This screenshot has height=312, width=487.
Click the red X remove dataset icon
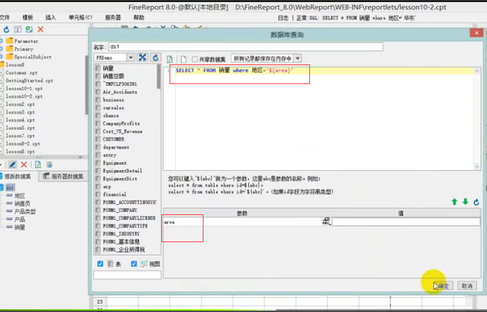pos(24,165)
